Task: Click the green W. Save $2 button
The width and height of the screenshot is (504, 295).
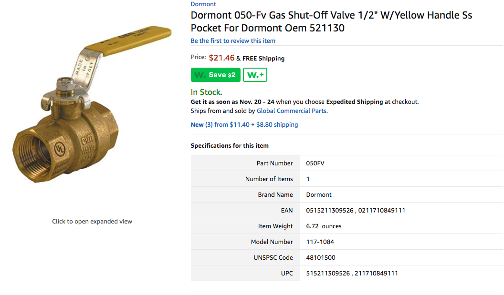Action: [x=215, y=75]
